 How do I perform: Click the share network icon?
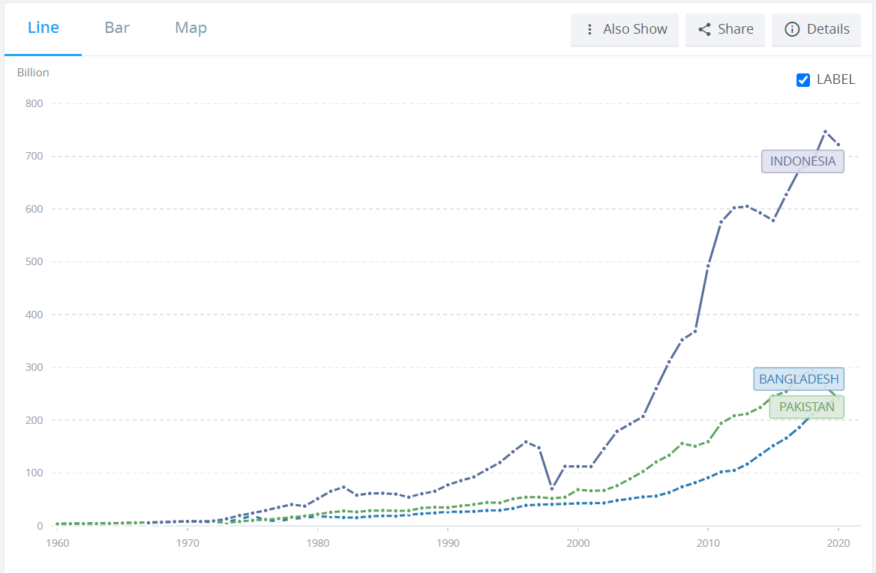(704, 29)
